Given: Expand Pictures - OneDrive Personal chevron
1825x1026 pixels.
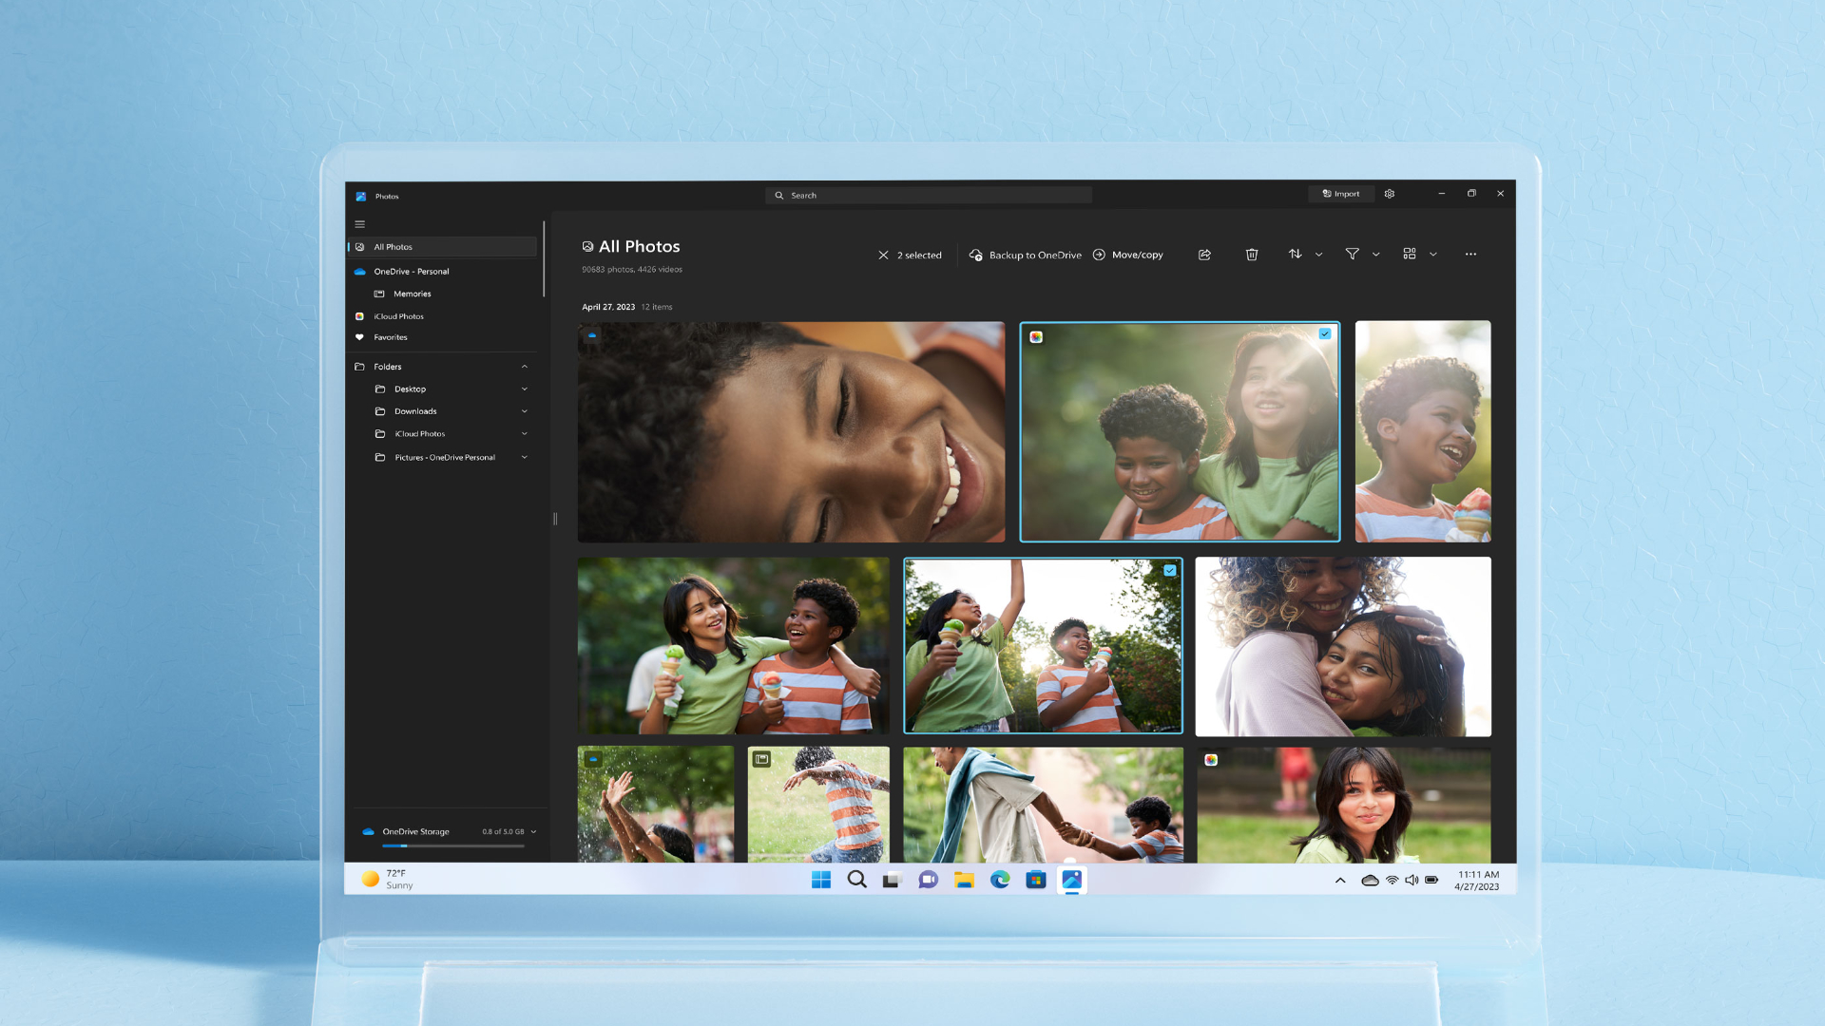Looking at the screenshot, I should [x=525, y=458].
